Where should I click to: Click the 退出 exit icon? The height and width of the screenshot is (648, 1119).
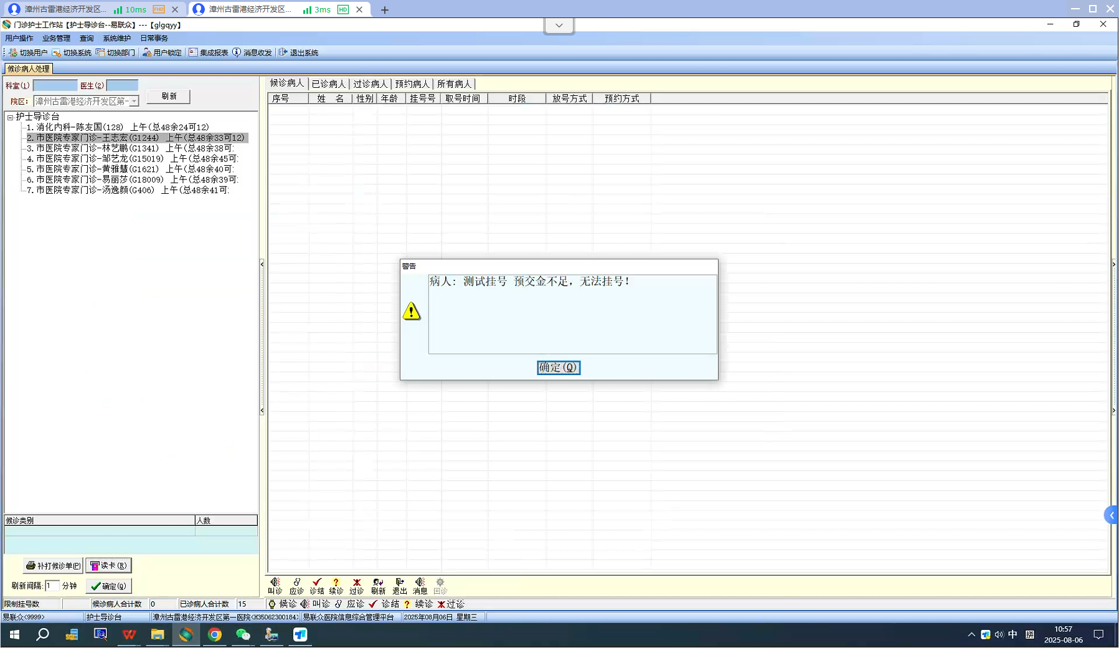400,586
